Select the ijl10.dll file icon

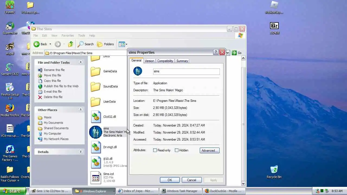[x=96, y=162]
